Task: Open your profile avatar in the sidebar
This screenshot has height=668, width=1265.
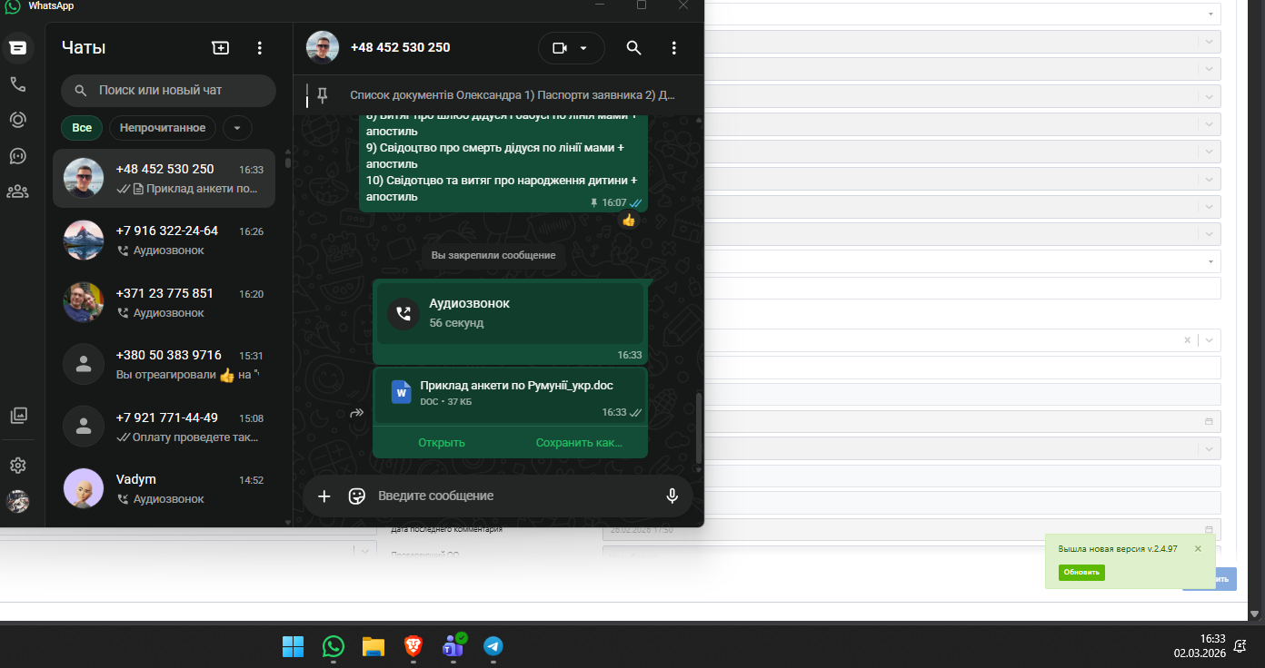Action: click(17, 501)
